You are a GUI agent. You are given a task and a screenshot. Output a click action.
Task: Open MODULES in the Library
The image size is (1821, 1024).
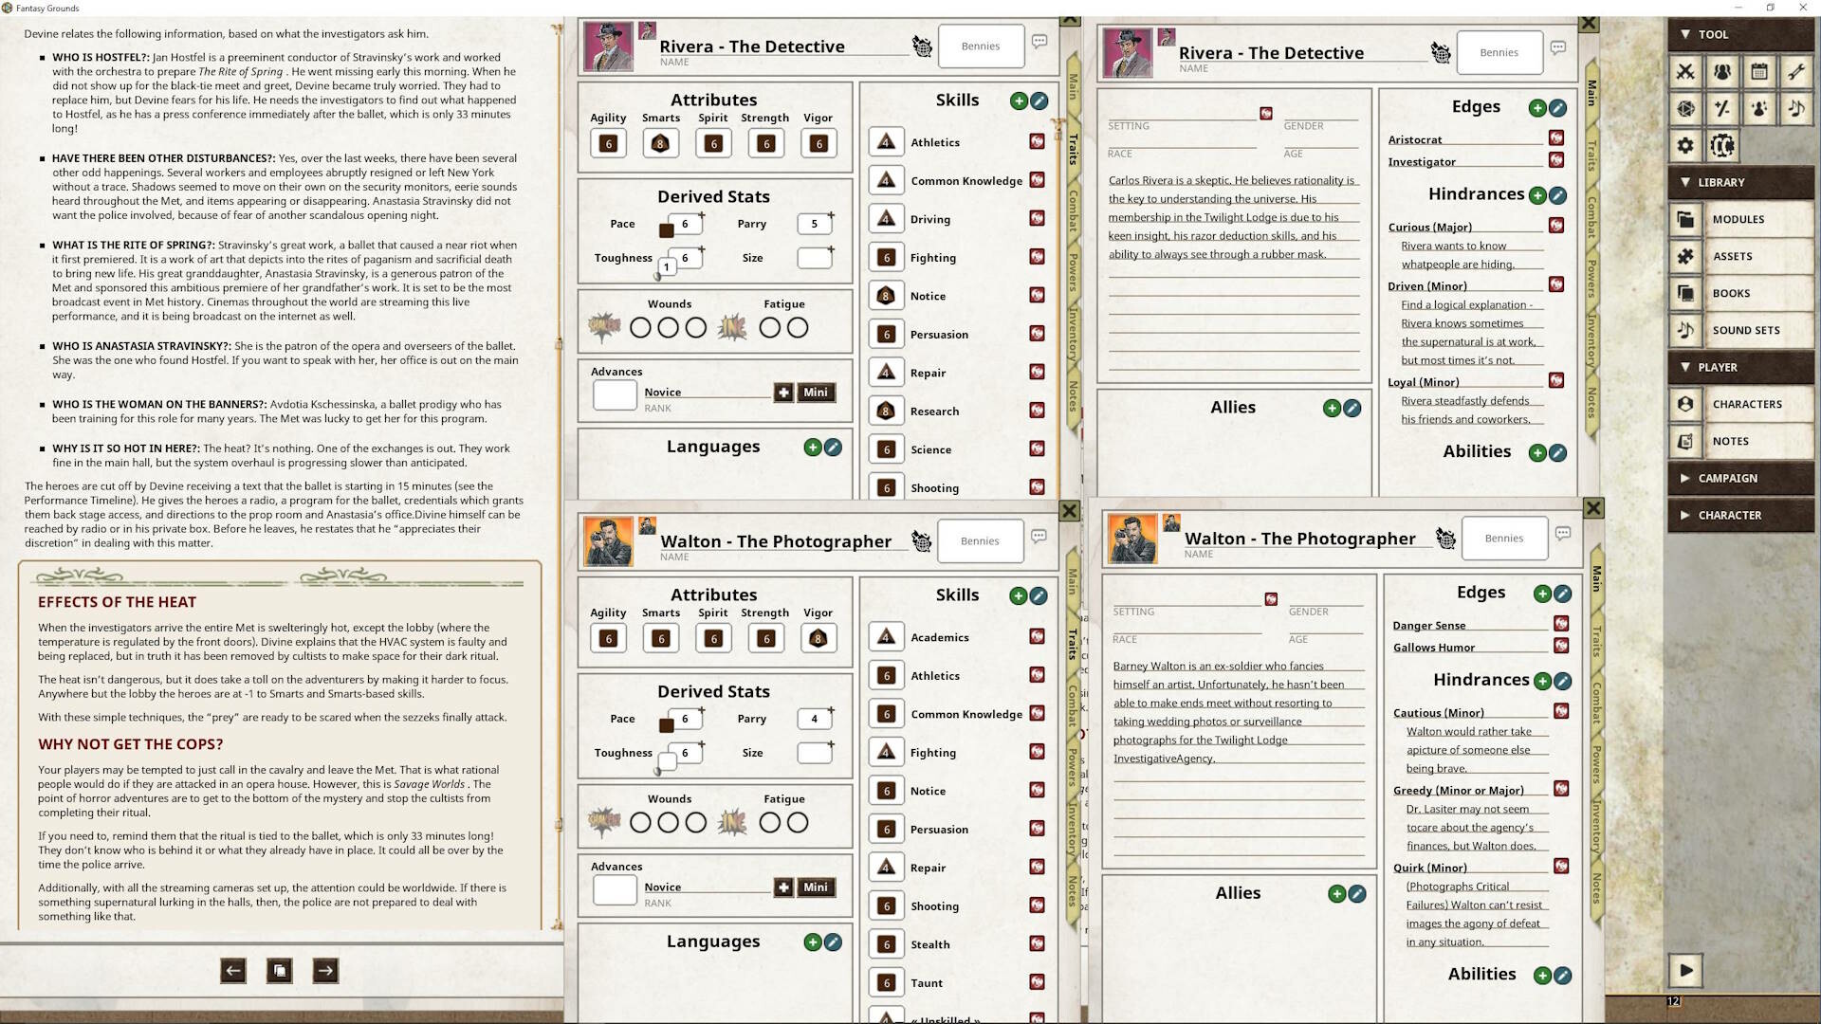point(1738,219)
